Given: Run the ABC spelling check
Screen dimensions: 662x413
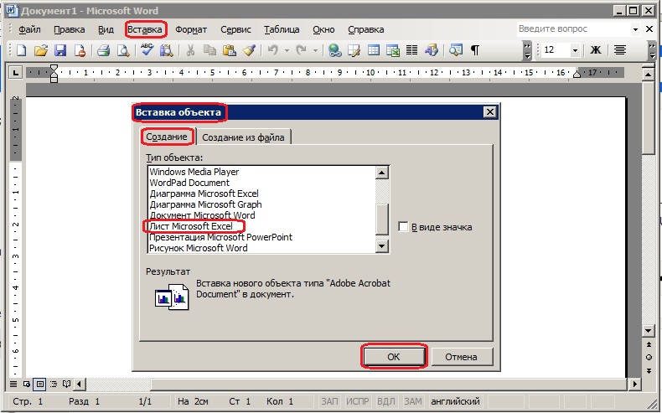Looking at the screenshot, I should pos(147,50).
